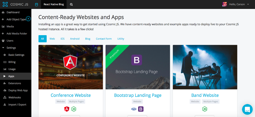Filter apps by Contact Form
255x117 pixels.
[x=104, y=39]
